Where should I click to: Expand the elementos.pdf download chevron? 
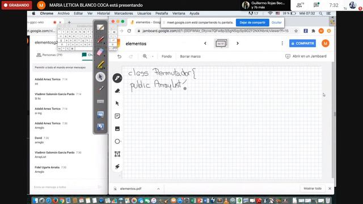pyautogui.click(x=158, y=189)
